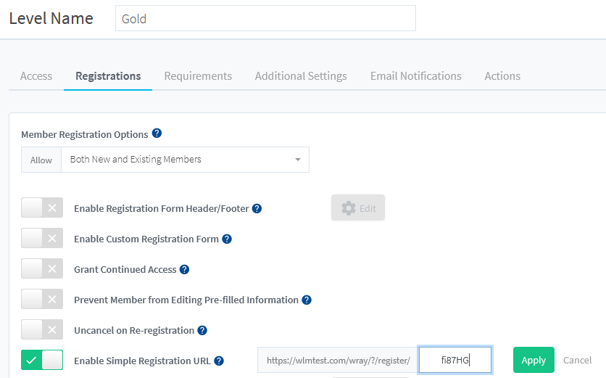Viewport: 606px width, 378px height.
Task: Click the Enable Custom Registration Form label
Action: (146, 239)
